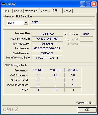Click the disabled maximize button
The width and height of the screenshot is (98, 115).
click(88, 4)
